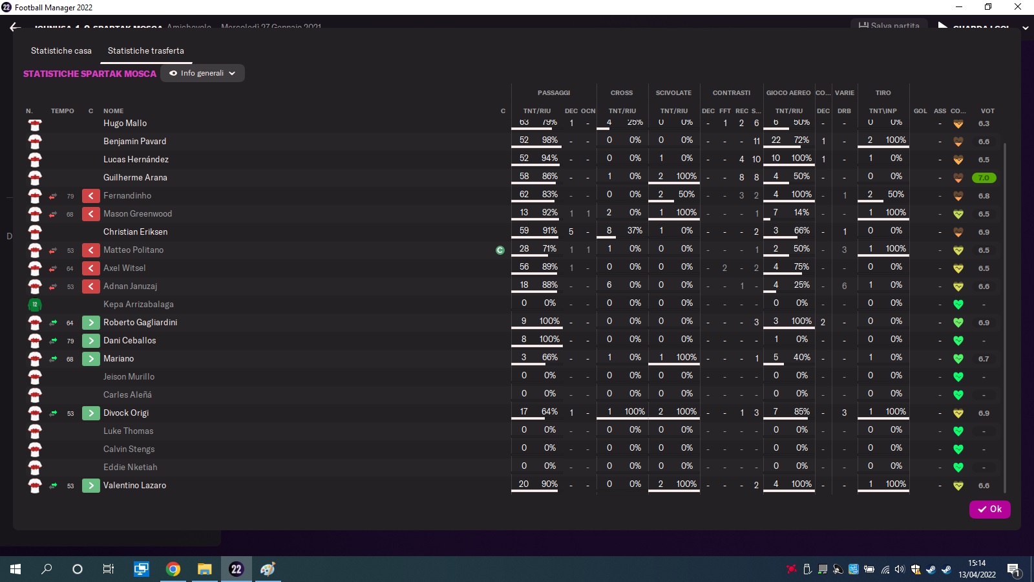Viewport: 1034px width, 582px height.
Task: Open Valentino Lazaro's player profile
Action: pos(134,485)
